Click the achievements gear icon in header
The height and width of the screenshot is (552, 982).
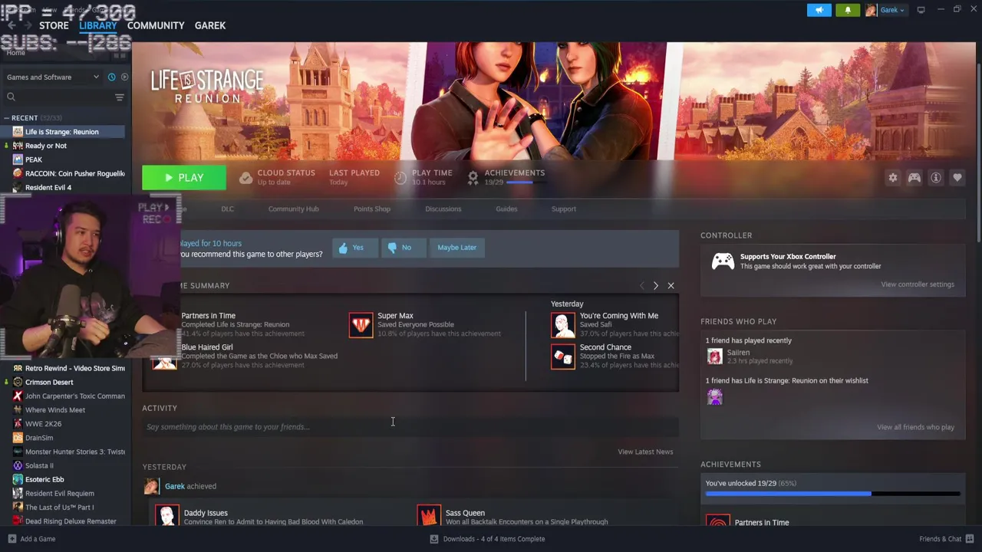473,178
